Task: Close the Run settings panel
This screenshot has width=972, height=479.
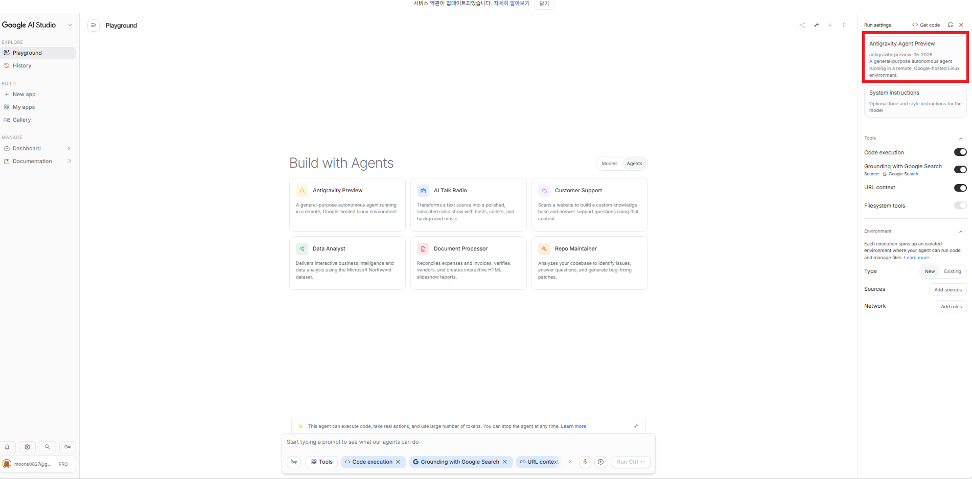Action: click(x=961, y=25)
